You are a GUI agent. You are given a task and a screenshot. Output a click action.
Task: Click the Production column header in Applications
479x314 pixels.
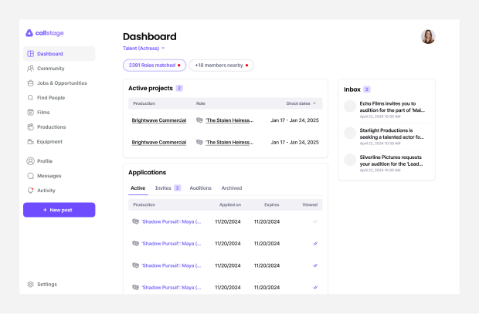pos(144,204)
